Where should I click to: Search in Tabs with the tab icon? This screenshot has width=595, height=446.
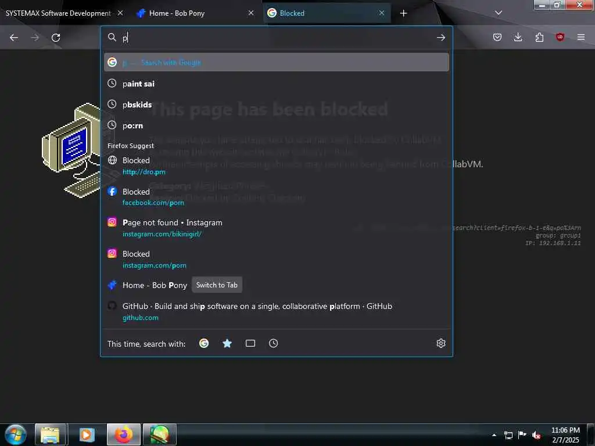[250, 343]
